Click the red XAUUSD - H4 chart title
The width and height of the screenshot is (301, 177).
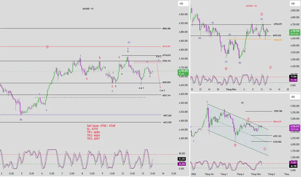click(251, 6)
